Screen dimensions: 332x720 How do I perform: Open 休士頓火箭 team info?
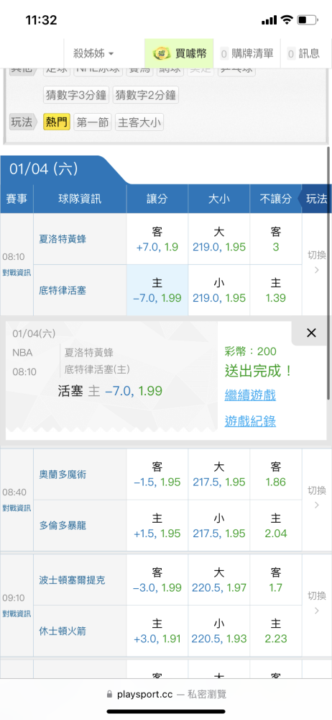click(63, 631)
